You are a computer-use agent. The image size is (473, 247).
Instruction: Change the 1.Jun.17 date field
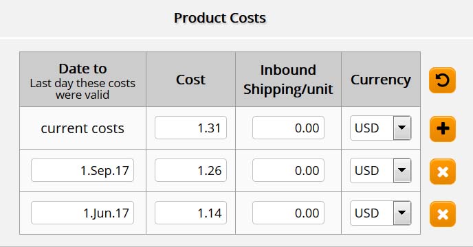tap(82, 213)
